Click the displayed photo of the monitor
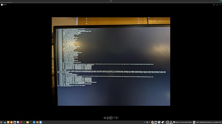 111,62
